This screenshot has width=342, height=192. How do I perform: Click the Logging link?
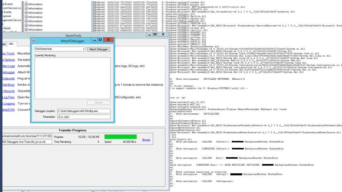point(9,104)
